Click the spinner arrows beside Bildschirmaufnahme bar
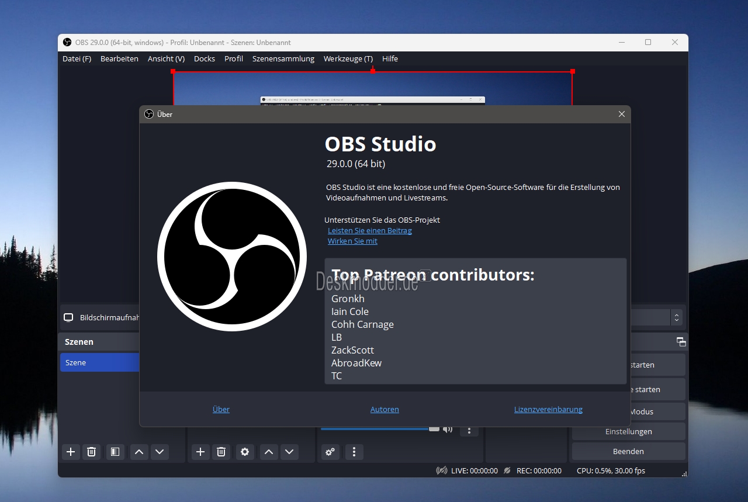748x502 pixels. [677, 317]
